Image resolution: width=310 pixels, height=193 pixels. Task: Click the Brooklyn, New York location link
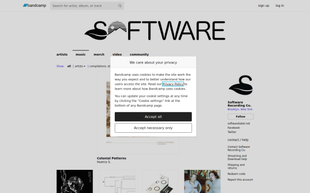pos(240,109)
